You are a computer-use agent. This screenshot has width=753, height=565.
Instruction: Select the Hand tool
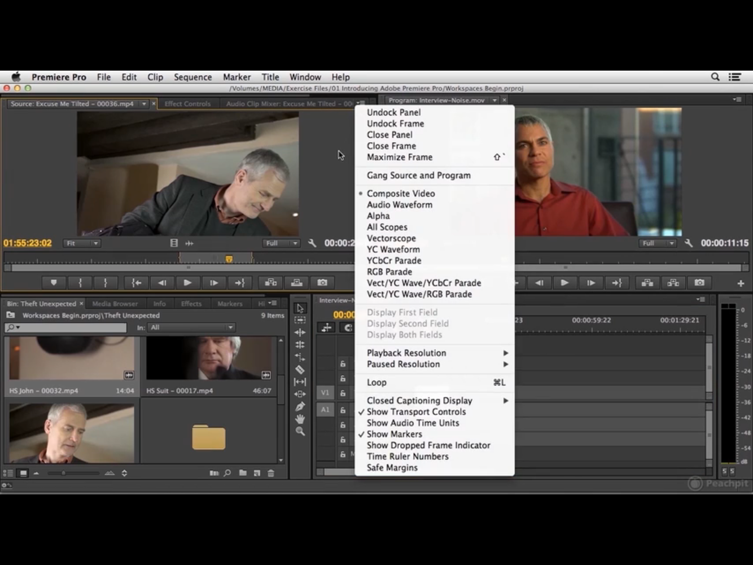click(300, 419)
